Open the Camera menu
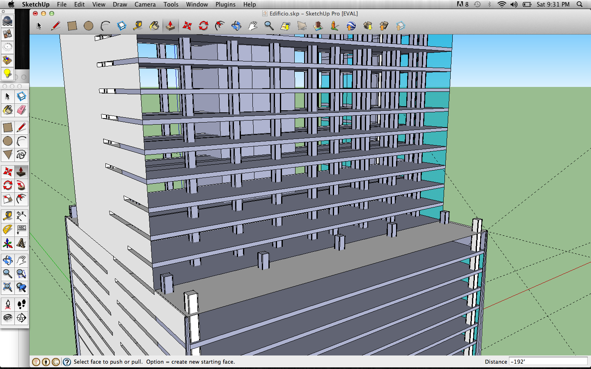The height and width of the screenshot is (369, 591). (145, 5)
